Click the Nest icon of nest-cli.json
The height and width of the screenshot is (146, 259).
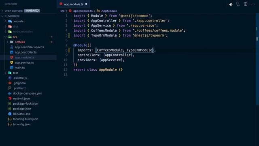coord(10,98)
